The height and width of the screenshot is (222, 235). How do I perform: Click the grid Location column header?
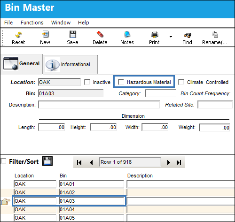click(24, 176)
